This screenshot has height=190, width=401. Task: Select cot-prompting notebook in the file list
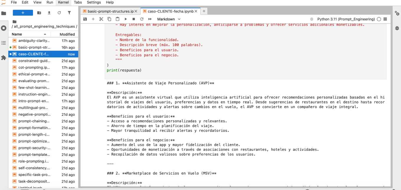pyautogui.click(x=34, y=67)
